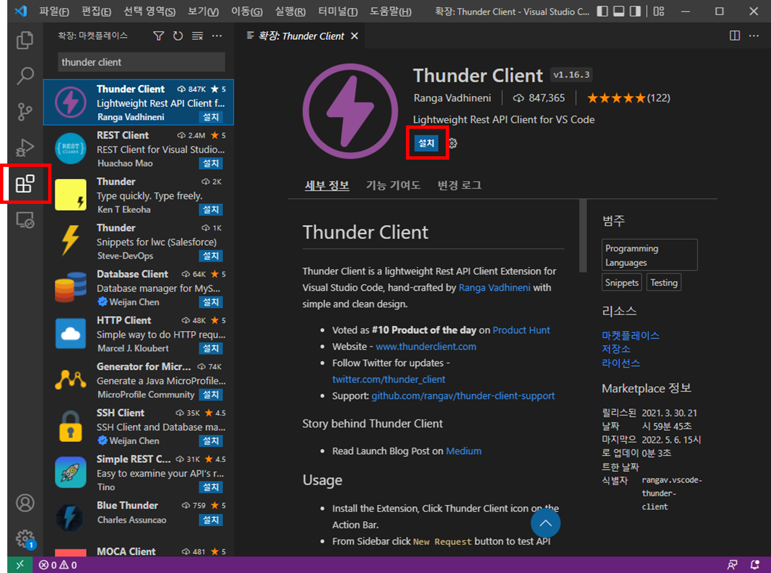Open the Remote Explorer icon

coord(25,220)
